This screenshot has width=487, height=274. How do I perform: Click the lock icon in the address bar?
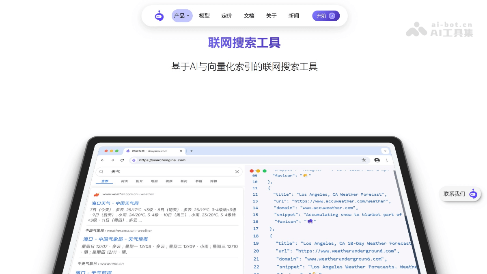(134, 160)
